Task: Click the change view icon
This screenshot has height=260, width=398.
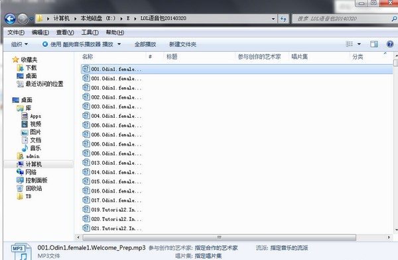Action: (x=350, y=44)
